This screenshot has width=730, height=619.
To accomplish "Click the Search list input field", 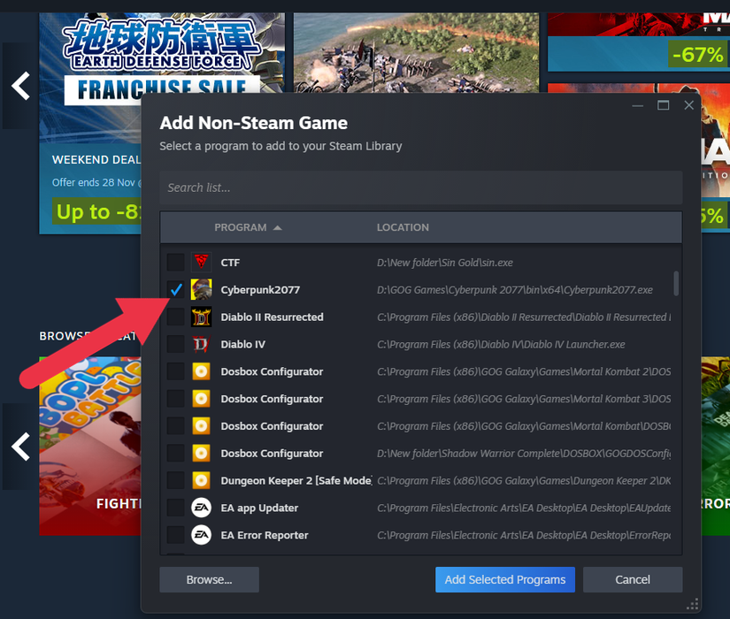I will click(420, 187).
